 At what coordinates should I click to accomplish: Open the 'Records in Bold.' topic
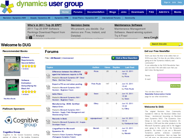point(60,119)
